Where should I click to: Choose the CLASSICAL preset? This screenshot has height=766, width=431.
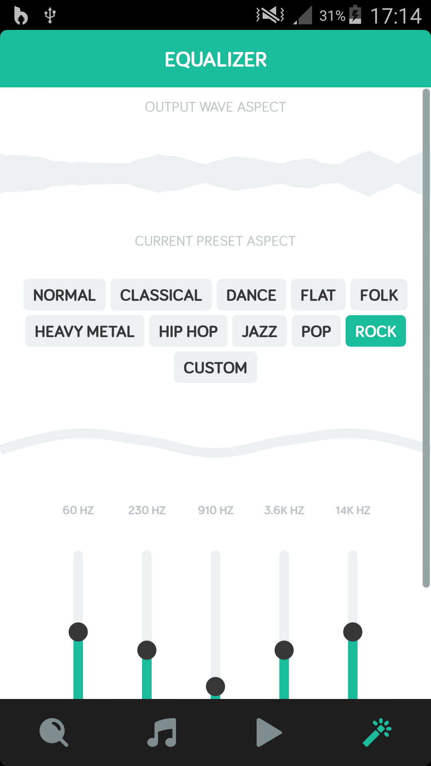(161, 295)
